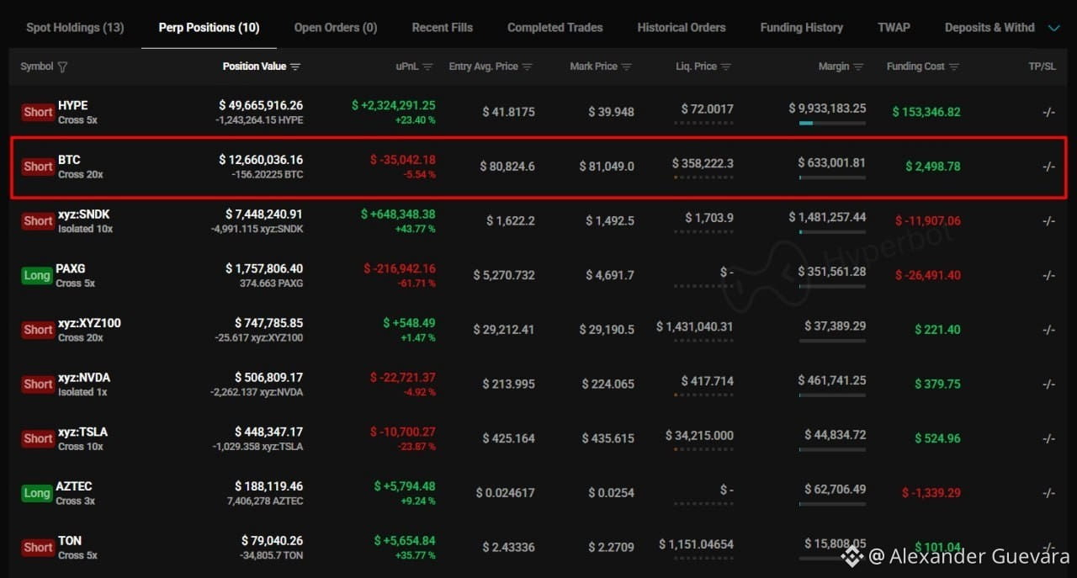
Task: Click Short badge on BTC row
Action: (x=38, y=167)
